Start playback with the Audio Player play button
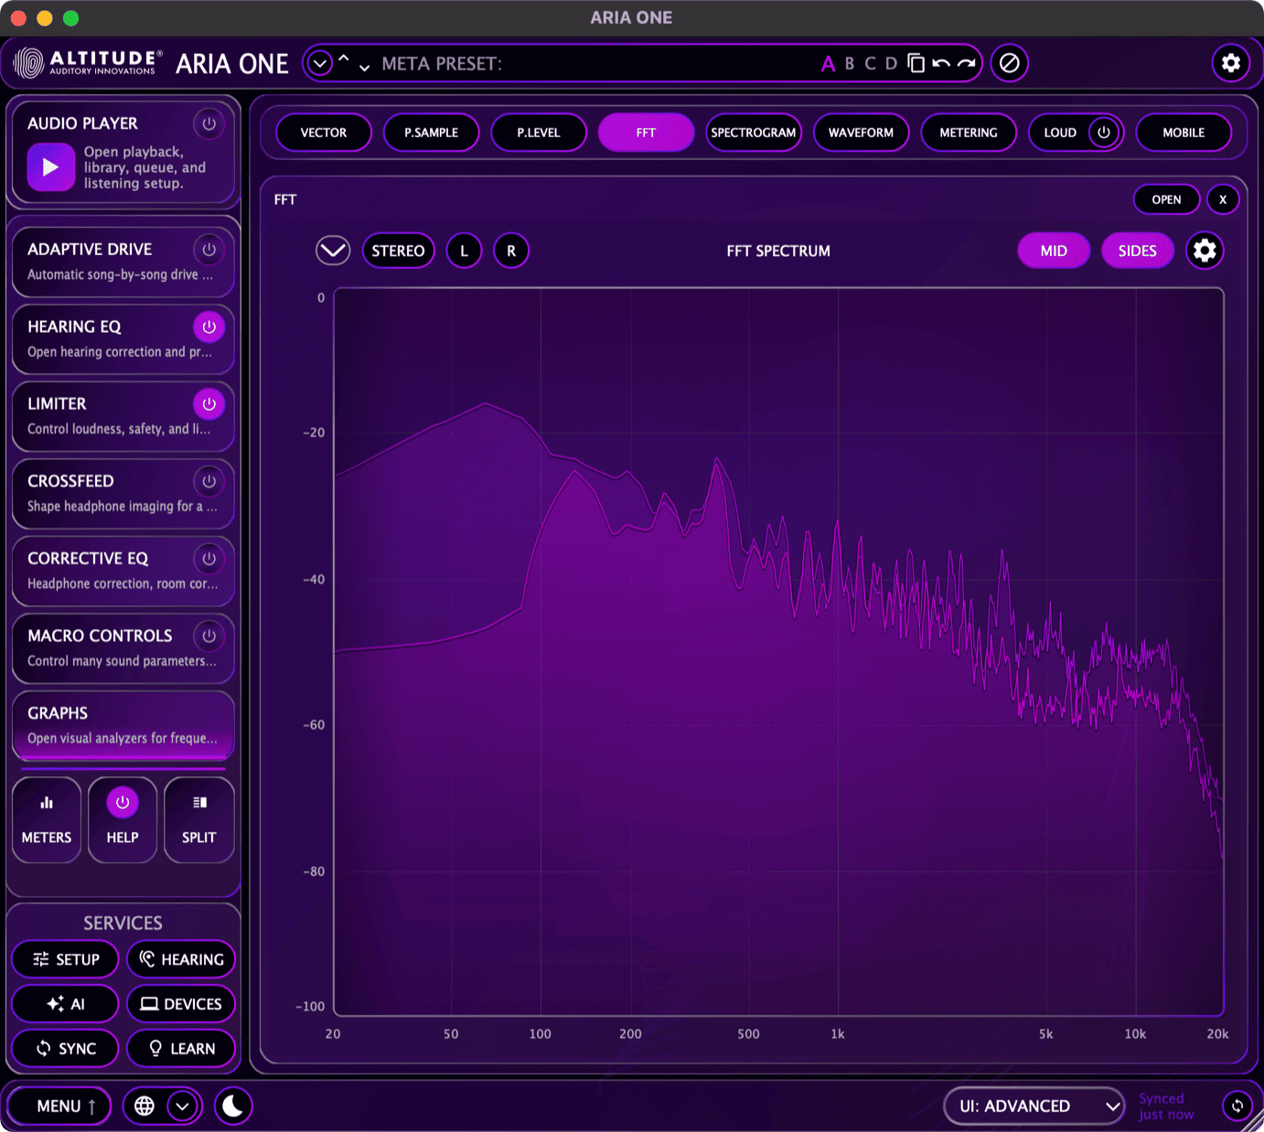 [x=50, y=167]
